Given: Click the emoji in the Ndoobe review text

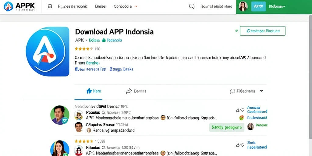Looking at the screenshot, I should (x=163, y=153).
